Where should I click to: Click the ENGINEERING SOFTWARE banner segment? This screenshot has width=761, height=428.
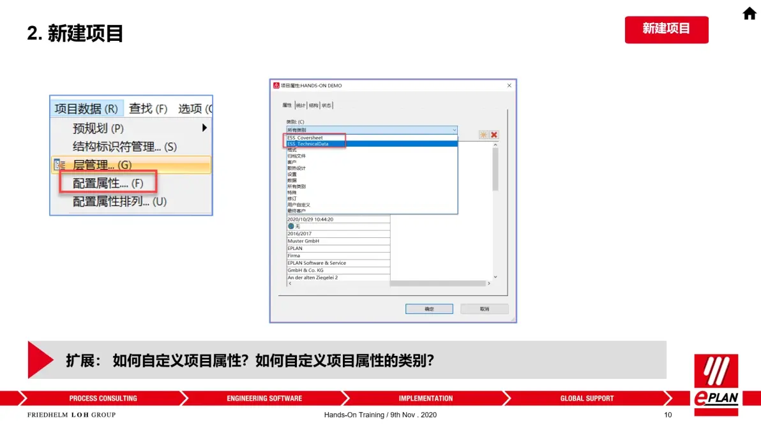point(264,399)
